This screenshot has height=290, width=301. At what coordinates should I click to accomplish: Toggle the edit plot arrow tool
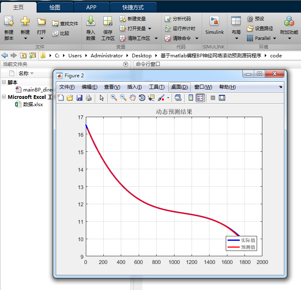pyautogui.click(x=102, y=98)
